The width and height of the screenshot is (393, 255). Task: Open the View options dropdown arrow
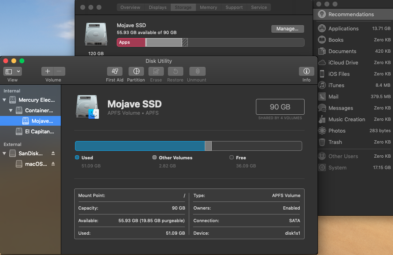18,72
